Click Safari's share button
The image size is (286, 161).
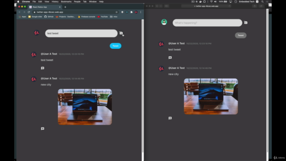click(255, 6)
